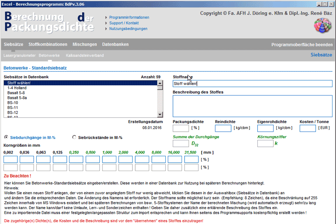Click Berechnung der Packungsdichte title logo
The height and width of the screenshot is (224, 336).
click(x=49, y=22)
